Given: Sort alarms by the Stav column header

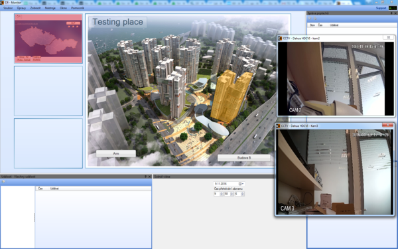Looking at the screenshot, I should (x=312, y=25).
